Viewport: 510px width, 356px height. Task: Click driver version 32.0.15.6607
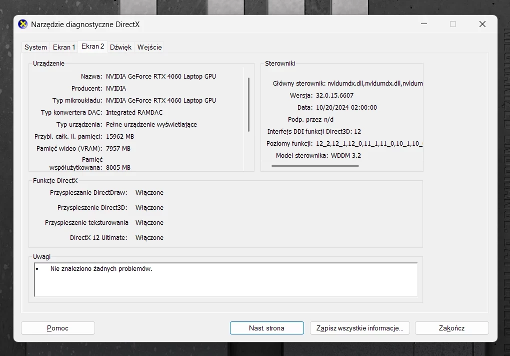point(334,96)
